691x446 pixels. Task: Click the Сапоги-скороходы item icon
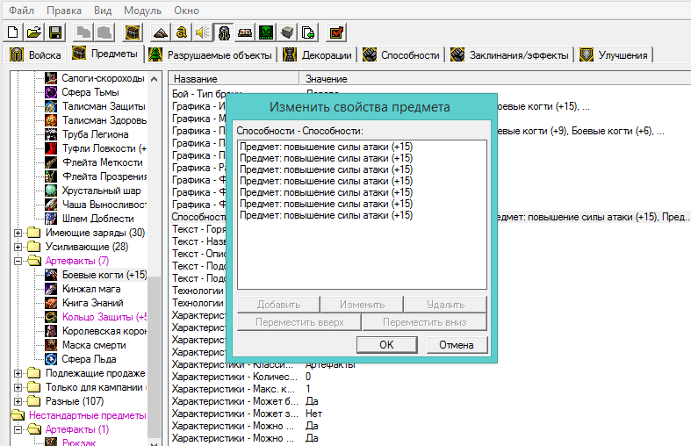pos(51,78)
